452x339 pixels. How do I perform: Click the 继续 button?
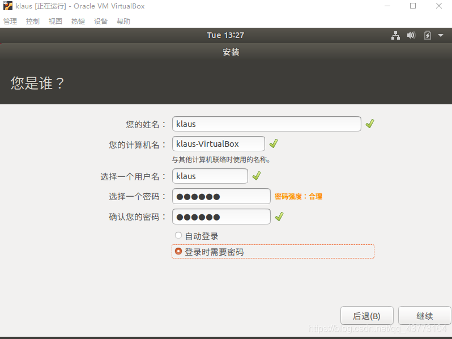point(425,316)
